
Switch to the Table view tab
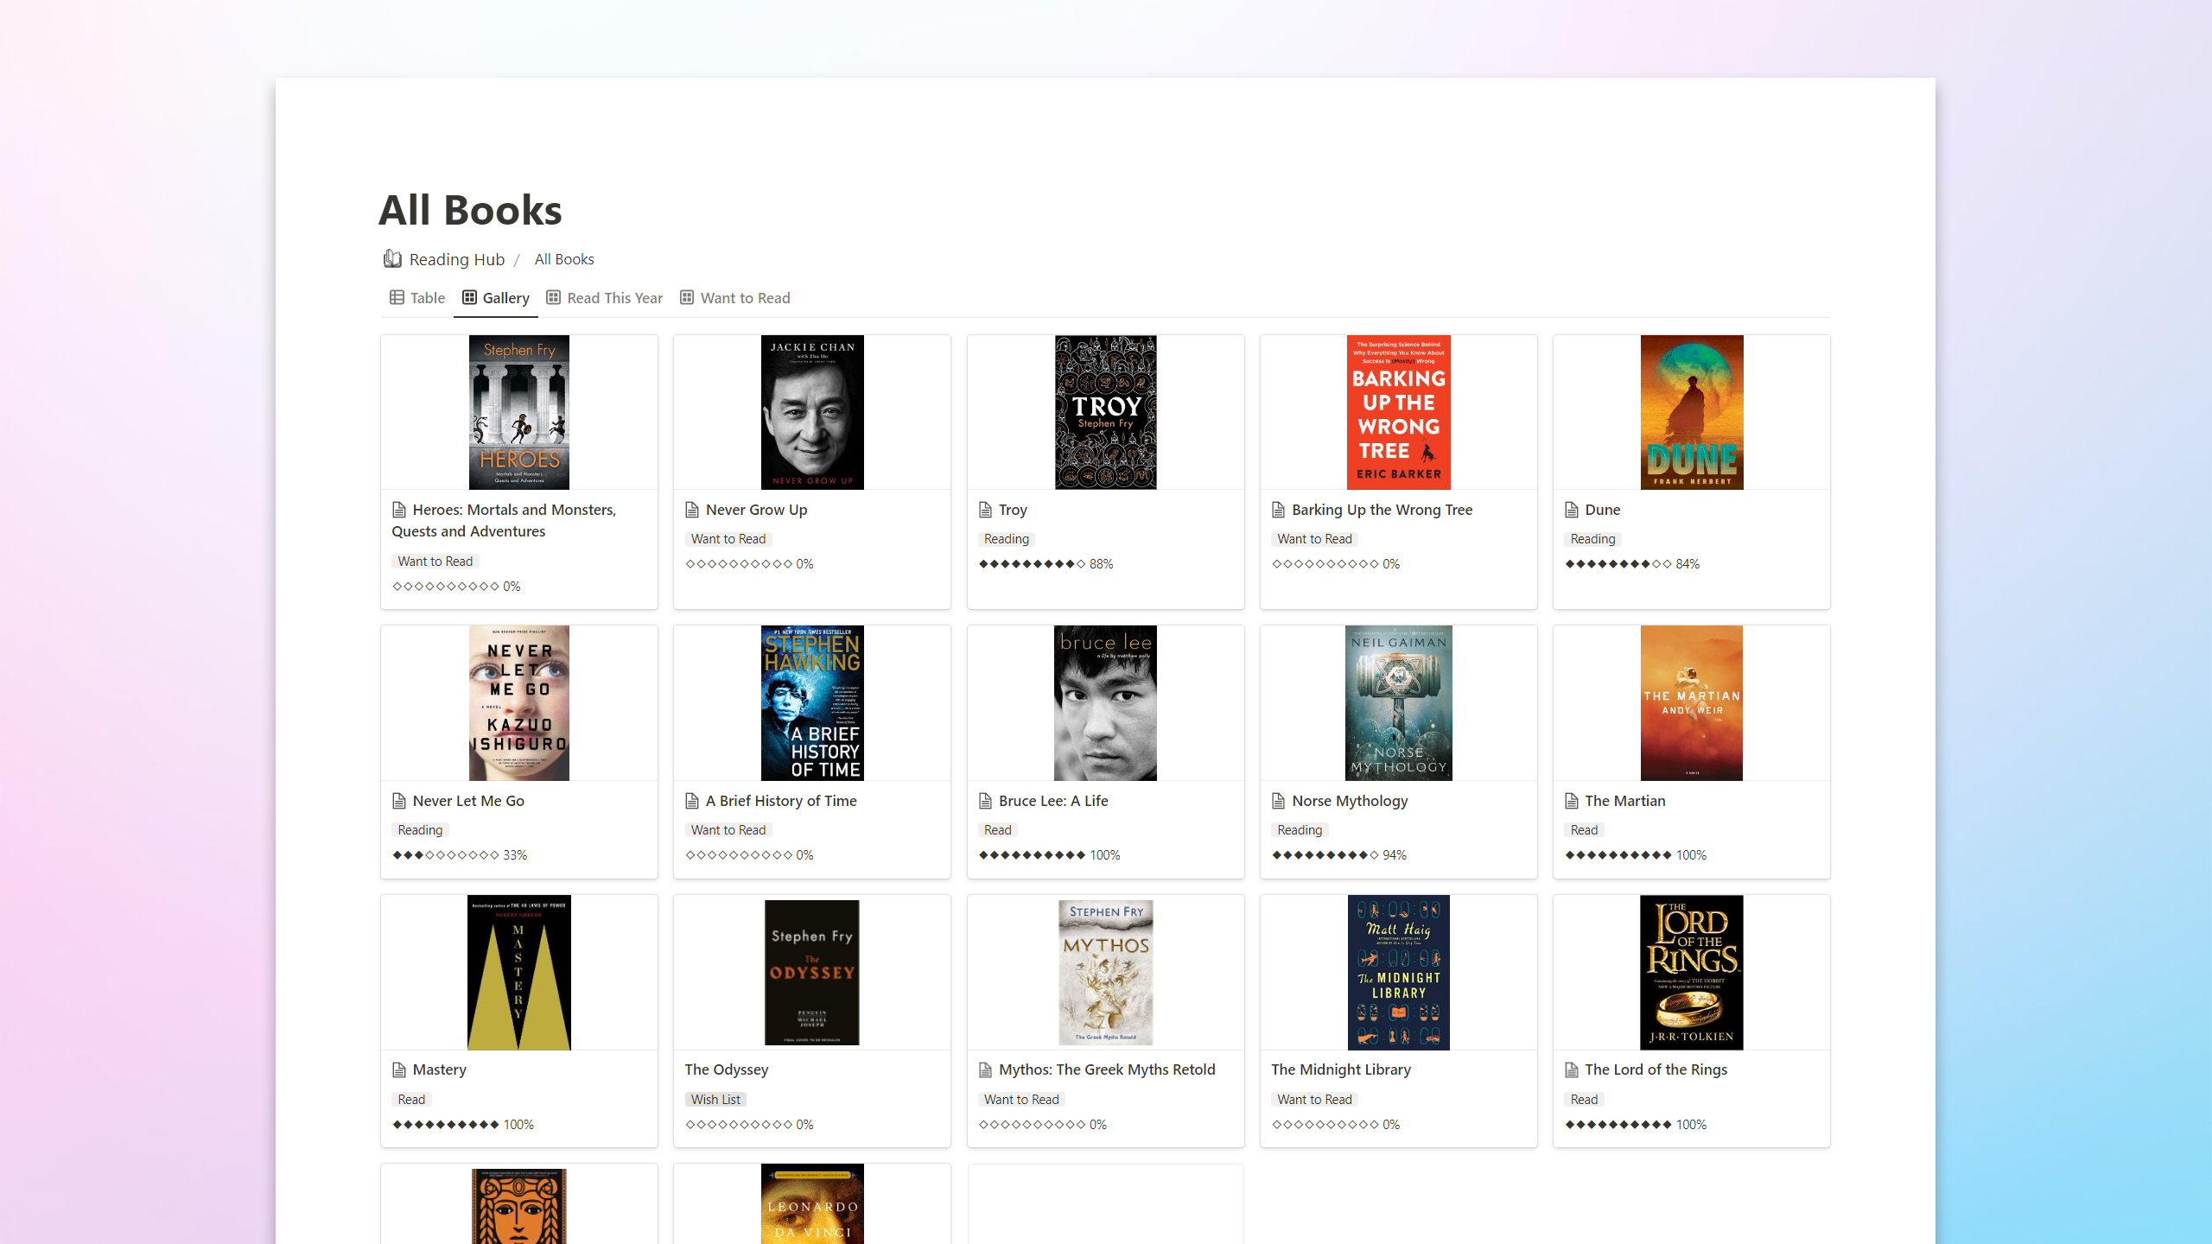(x=417, y=298)
